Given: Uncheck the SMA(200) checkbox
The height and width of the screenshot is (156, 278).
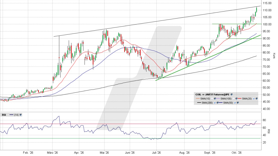Looking at the screenshot, I should point(215,103).
